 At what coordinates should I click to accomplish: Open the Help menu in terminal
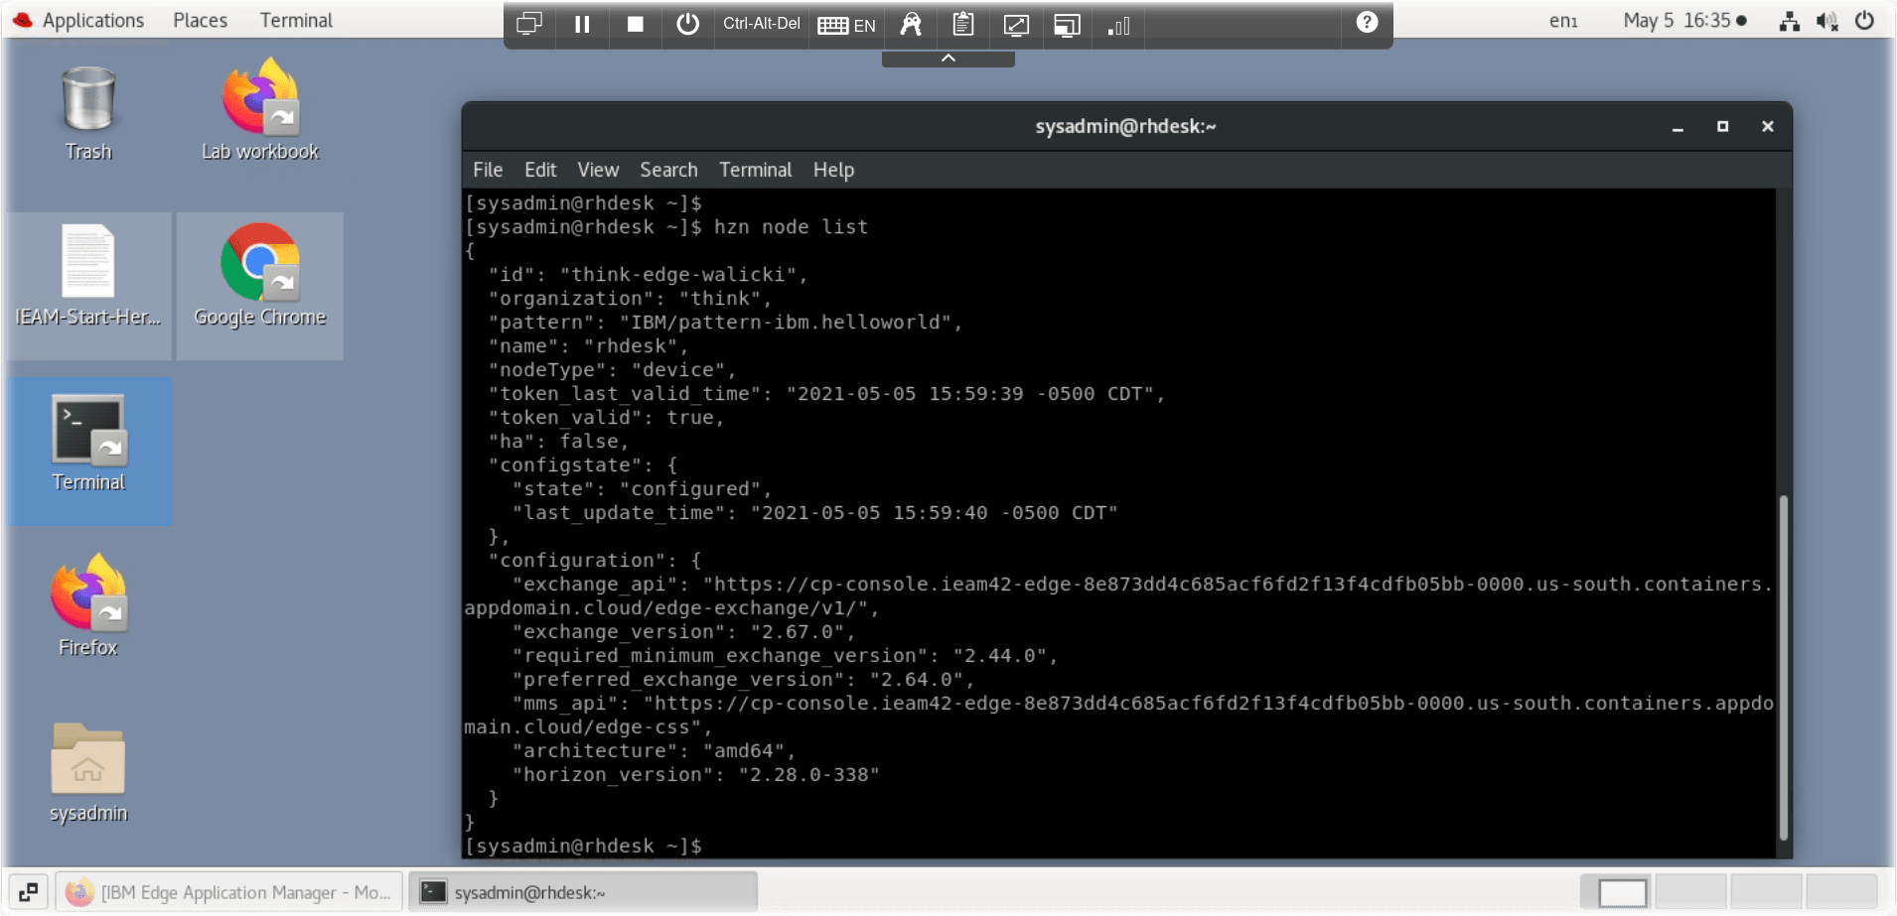833,170
